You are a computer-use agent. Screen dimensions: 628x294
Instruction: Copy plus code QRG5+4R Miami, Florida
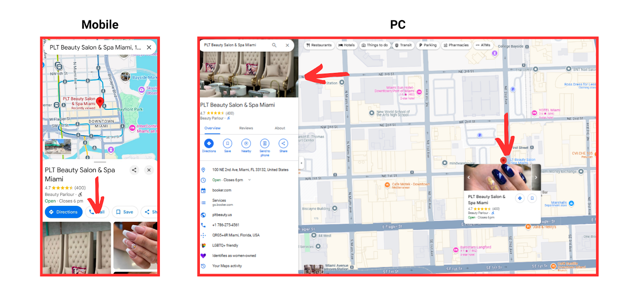[236, 235]
